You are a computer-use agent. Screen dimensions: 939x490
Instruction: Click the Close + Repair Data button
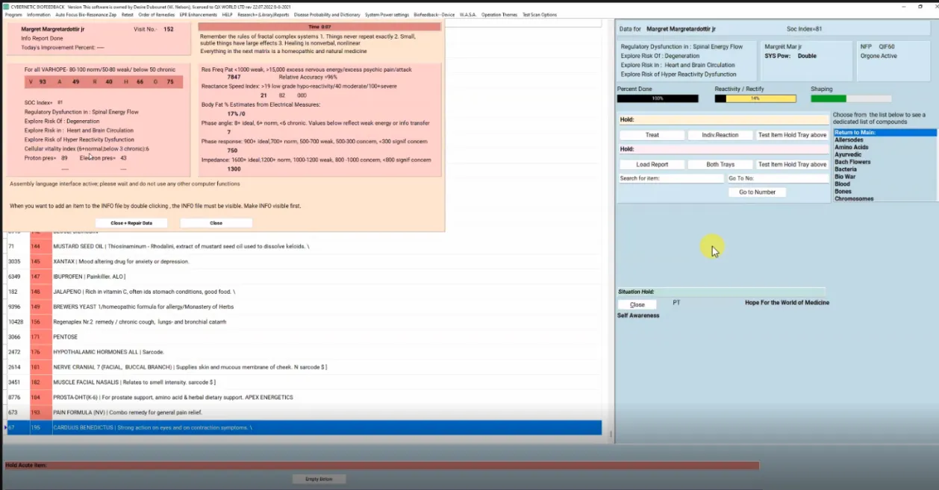(131, 223)
